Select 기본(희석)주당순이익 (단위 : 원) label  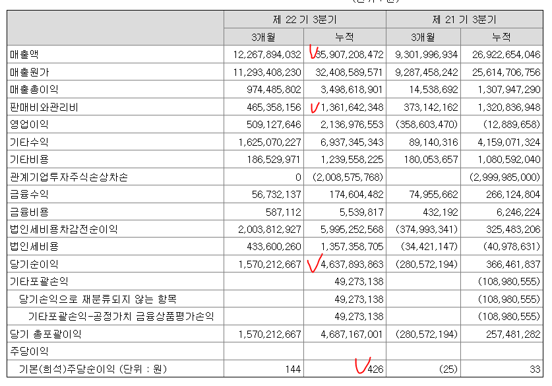click(x=93, y=369)
